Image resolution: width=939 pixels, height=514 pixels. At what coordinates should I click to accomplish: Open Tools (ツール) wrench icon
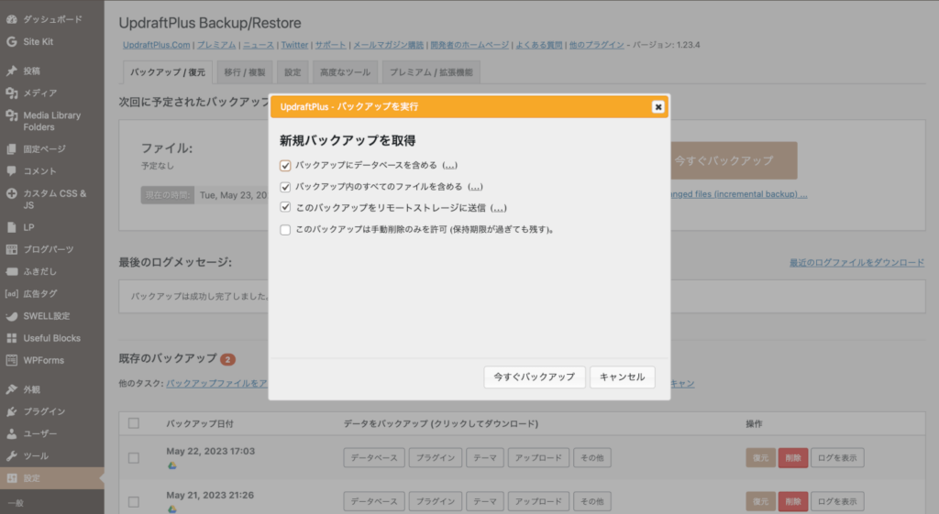pyautogui.click(x=11, y=456)
